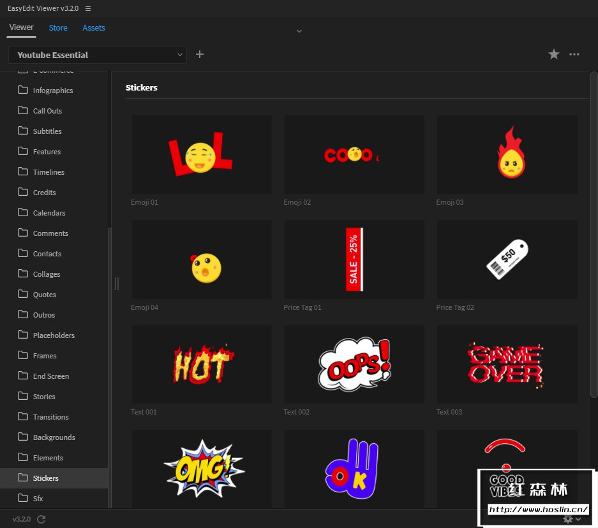Screen dimensions: 598x528
Task: Select the Stickers folder
Action: coord(54,478)
